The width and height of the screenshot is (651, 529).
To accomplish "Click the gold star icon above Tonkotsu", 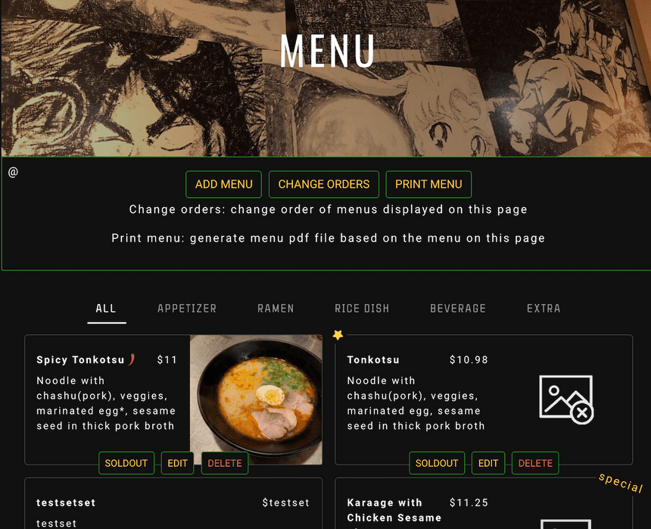I will pyautogui.click(x=338, y=335).
